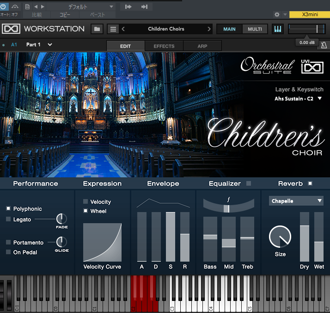Open the plugin settings gear icon
330x313 pixels.
(x=277, y=14)
